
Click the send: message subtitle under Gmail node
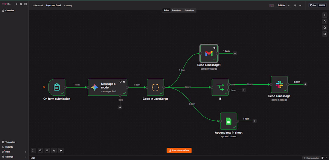[x=209, y=68]
